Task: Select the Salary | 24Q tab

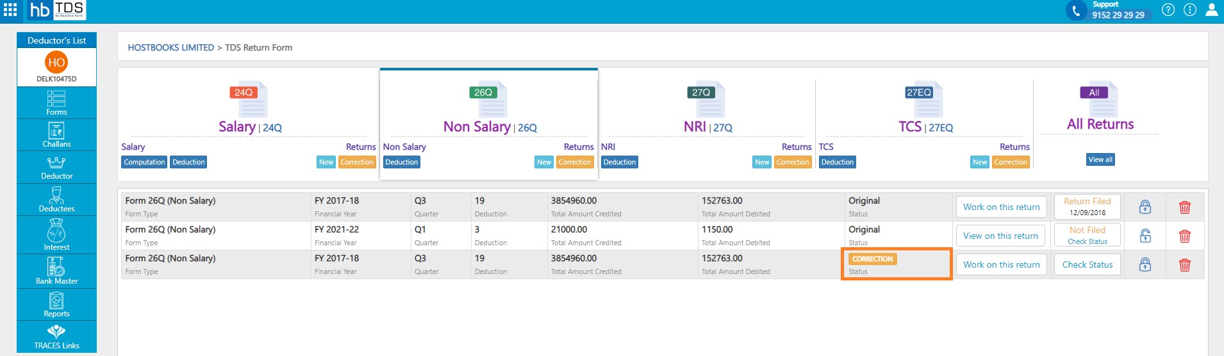Action: click(250, 127)
